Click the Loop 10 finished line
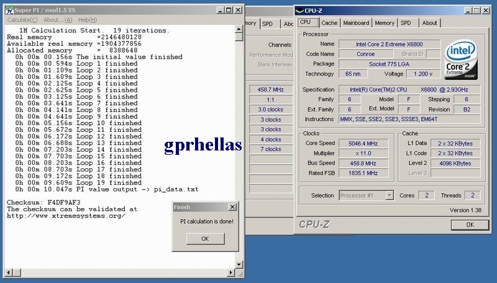 click(x=78, y=123)
